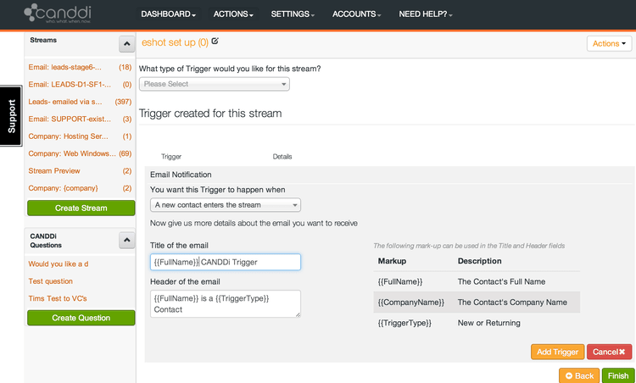Open stream Email: leads-stage6-...
Viewport: 636px width, 383px height.
[65, 67]
